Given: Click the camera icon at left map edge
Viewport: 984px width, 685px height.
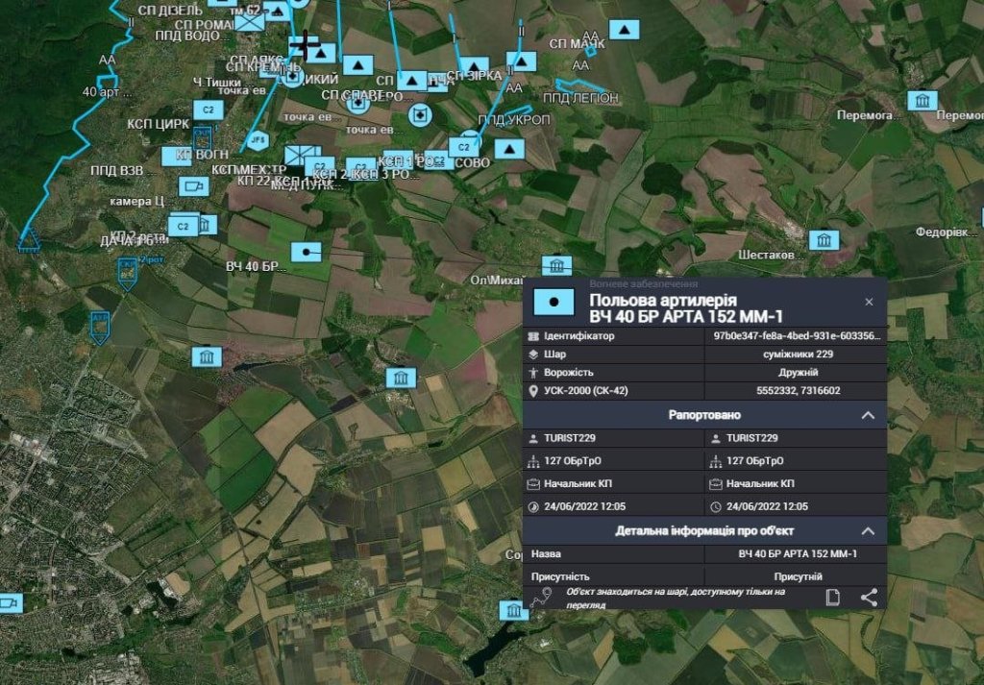Looking at the screenshot, I should 10,602.
